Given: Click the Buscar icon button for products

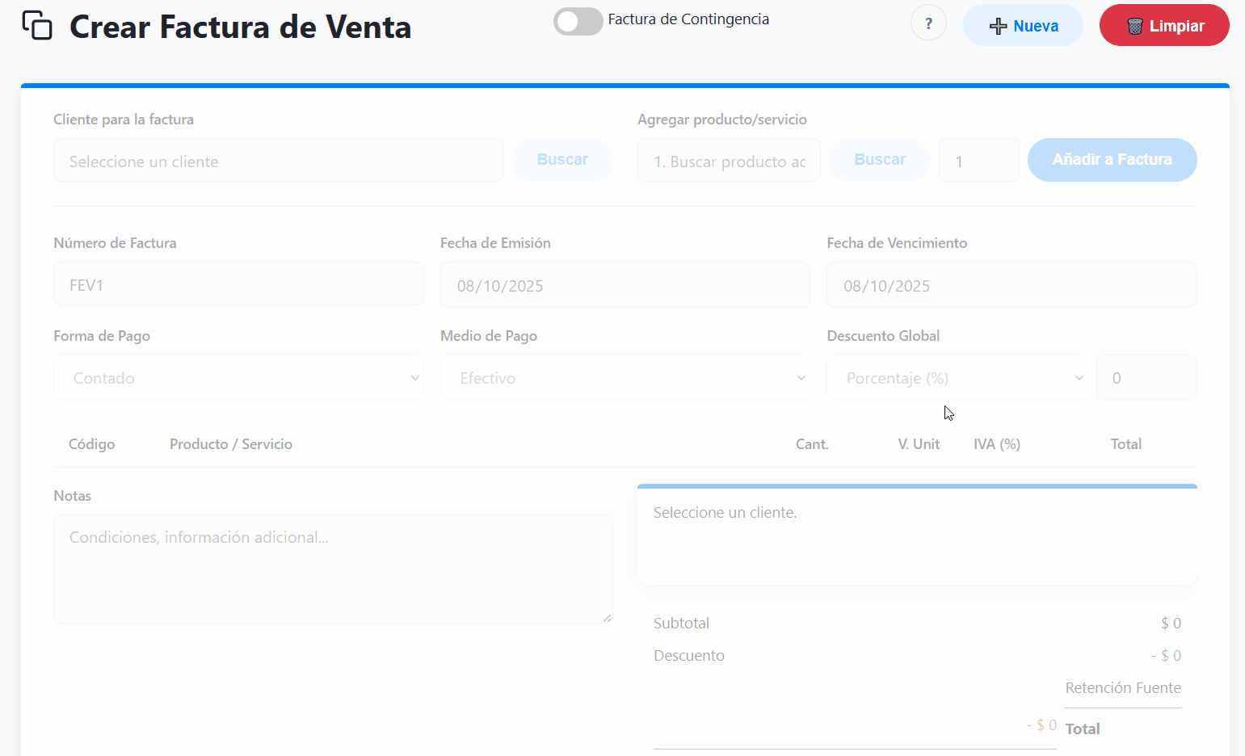Looking at the screenshot, I should point(879,159).
